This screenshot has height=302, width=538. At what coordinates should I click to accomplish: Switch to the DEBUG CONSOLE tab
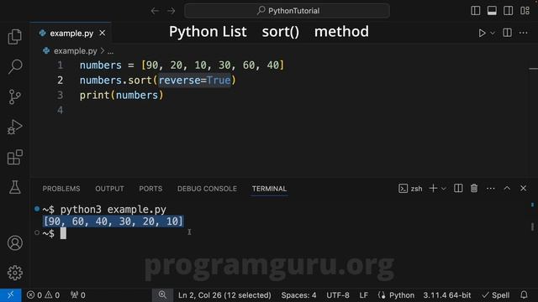(x=207, y=189)
